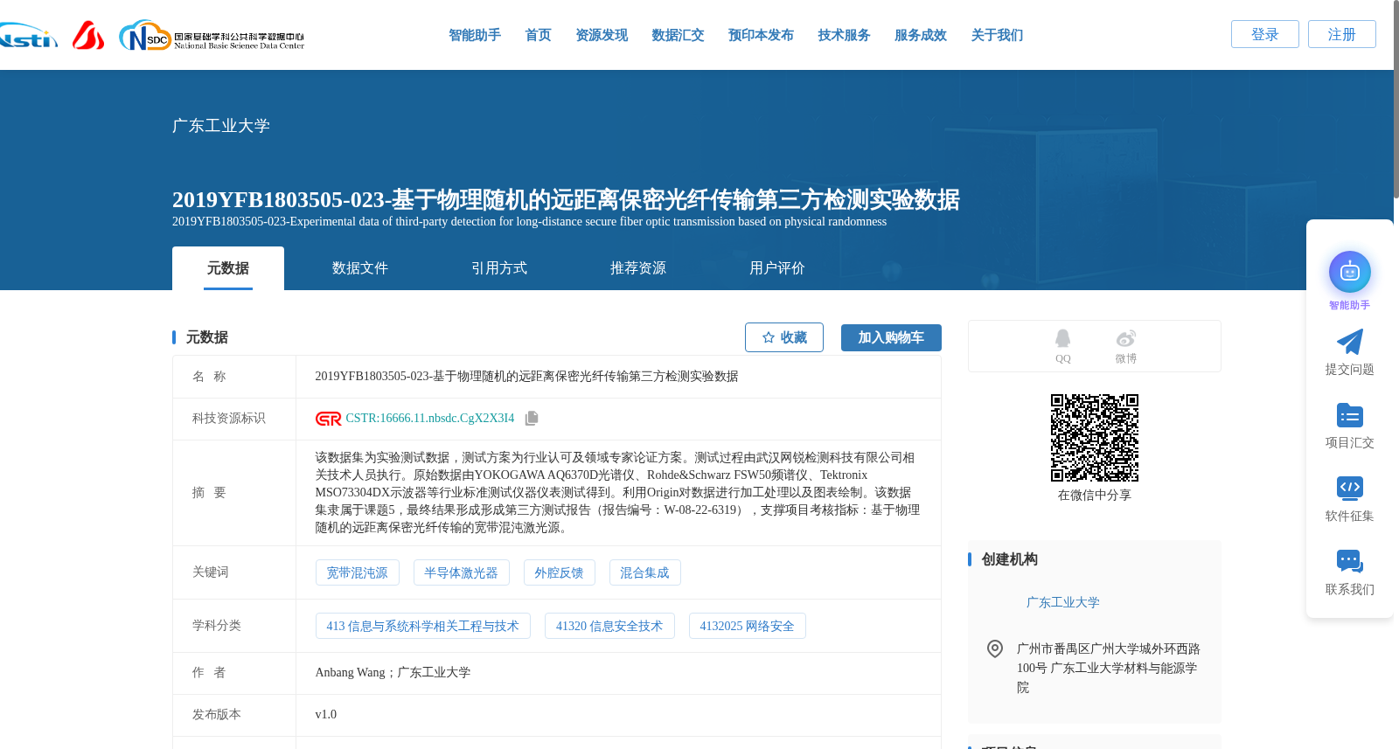Screen dimensions: 1399x749
Task: Switch to the 推荐资源 tab
Action: [638, 268]
